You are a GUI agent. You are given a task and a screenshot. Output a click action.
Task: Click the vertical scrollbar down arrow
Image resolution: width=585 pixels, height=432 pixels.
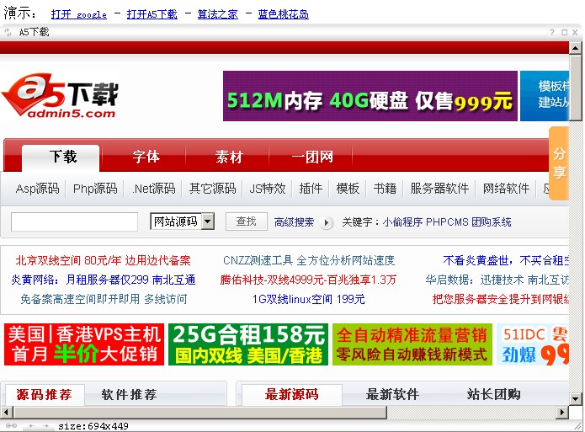[x=575, y=398]
